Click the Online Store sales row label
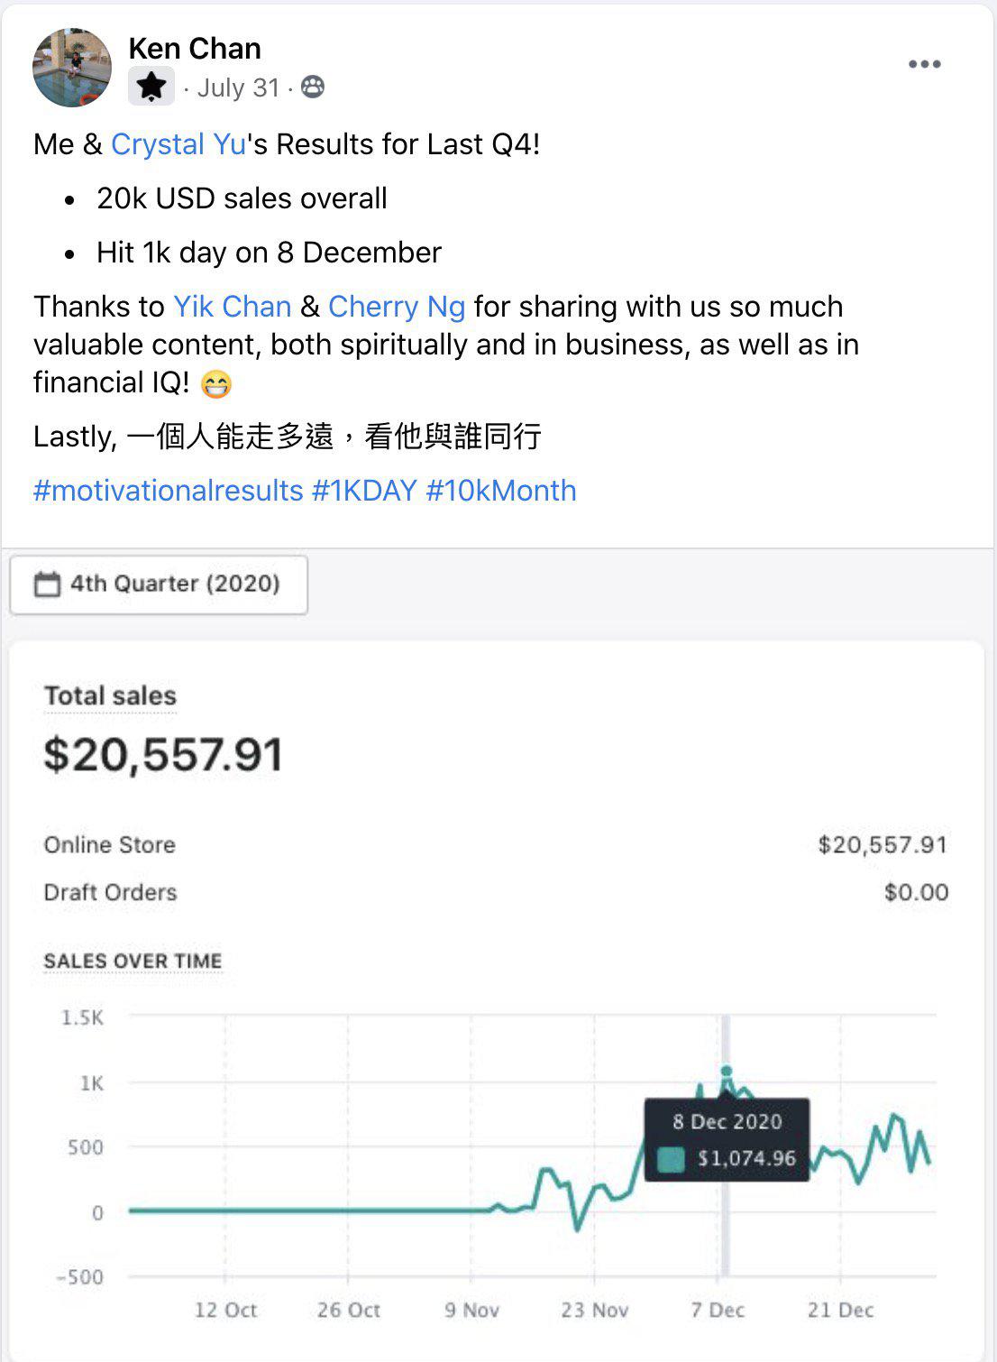997x1362 pixels. 110,845
